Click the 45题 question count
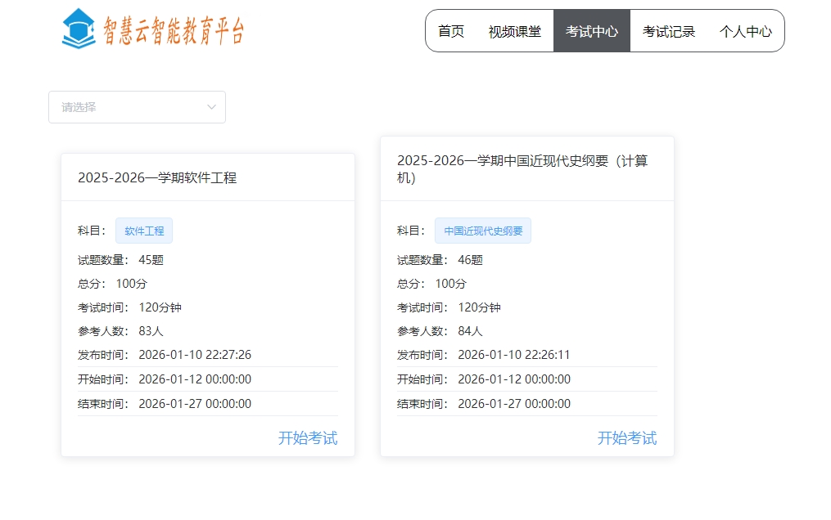The width and height of the screenshot is (831, 520). tap(151, 260)
